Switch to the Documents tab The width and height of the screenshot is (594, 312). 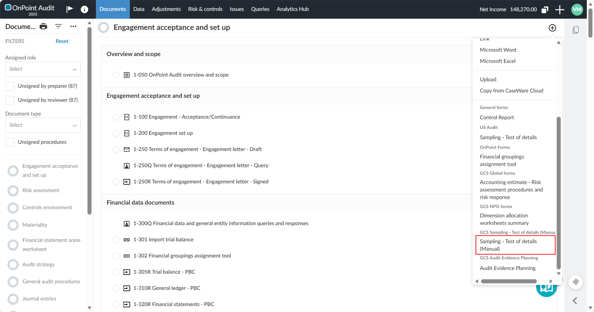(113, 9)
